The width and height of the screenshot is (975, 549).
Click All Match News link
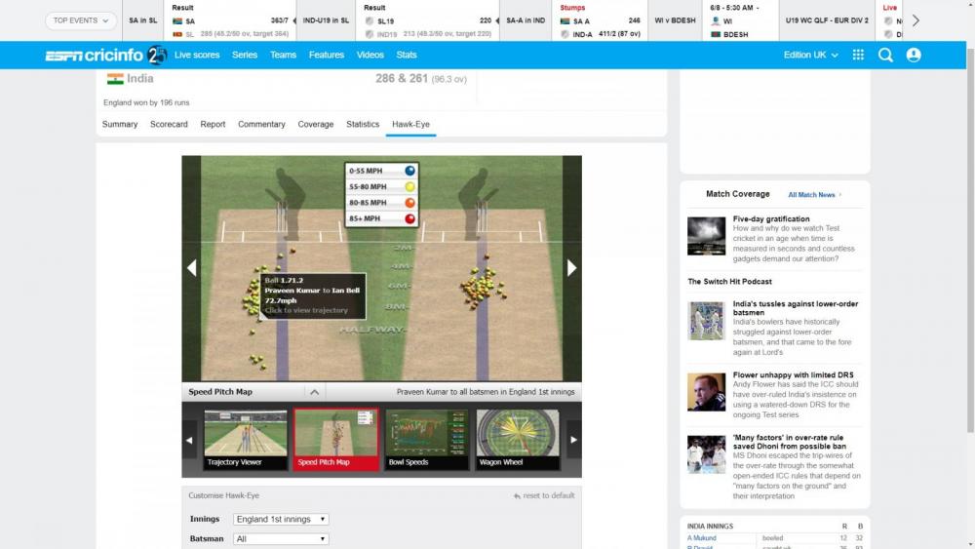pyautogui.click(x=811, y=195)
